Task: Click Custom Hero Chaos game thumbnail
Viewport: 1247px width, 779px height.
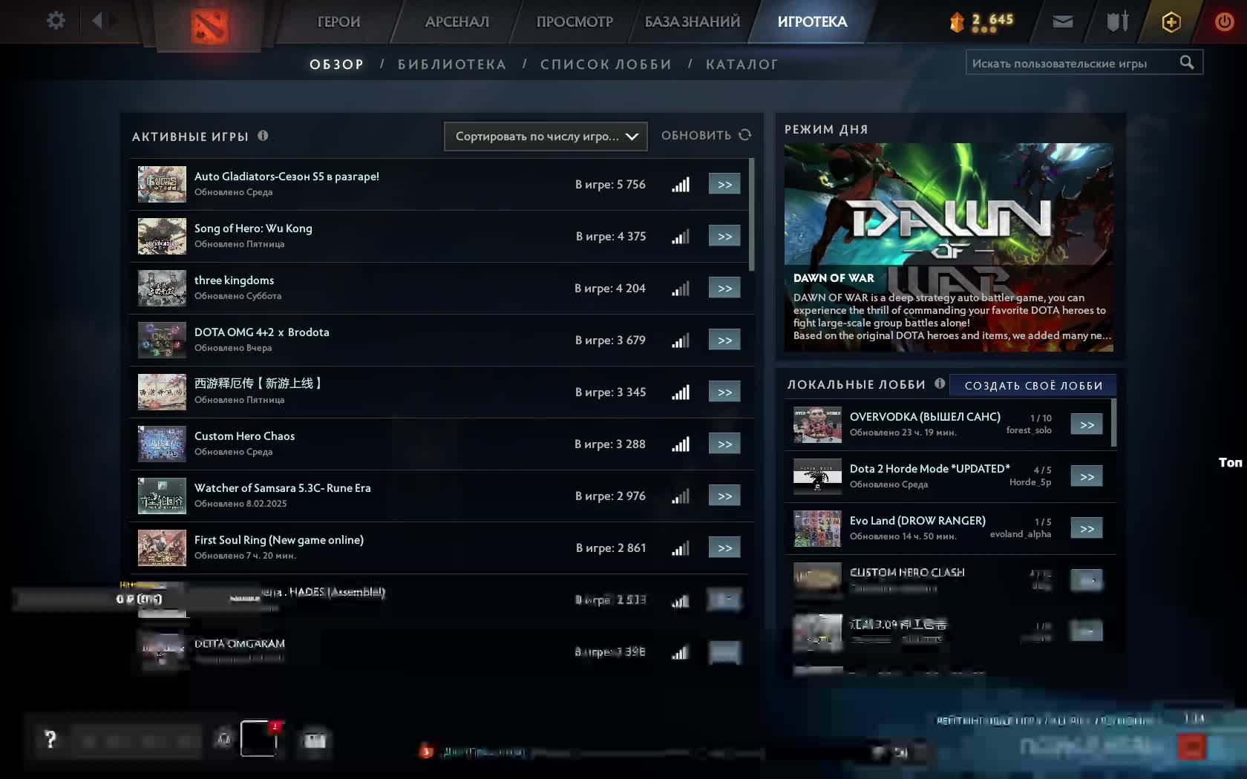Action: (x=162, y=444)
